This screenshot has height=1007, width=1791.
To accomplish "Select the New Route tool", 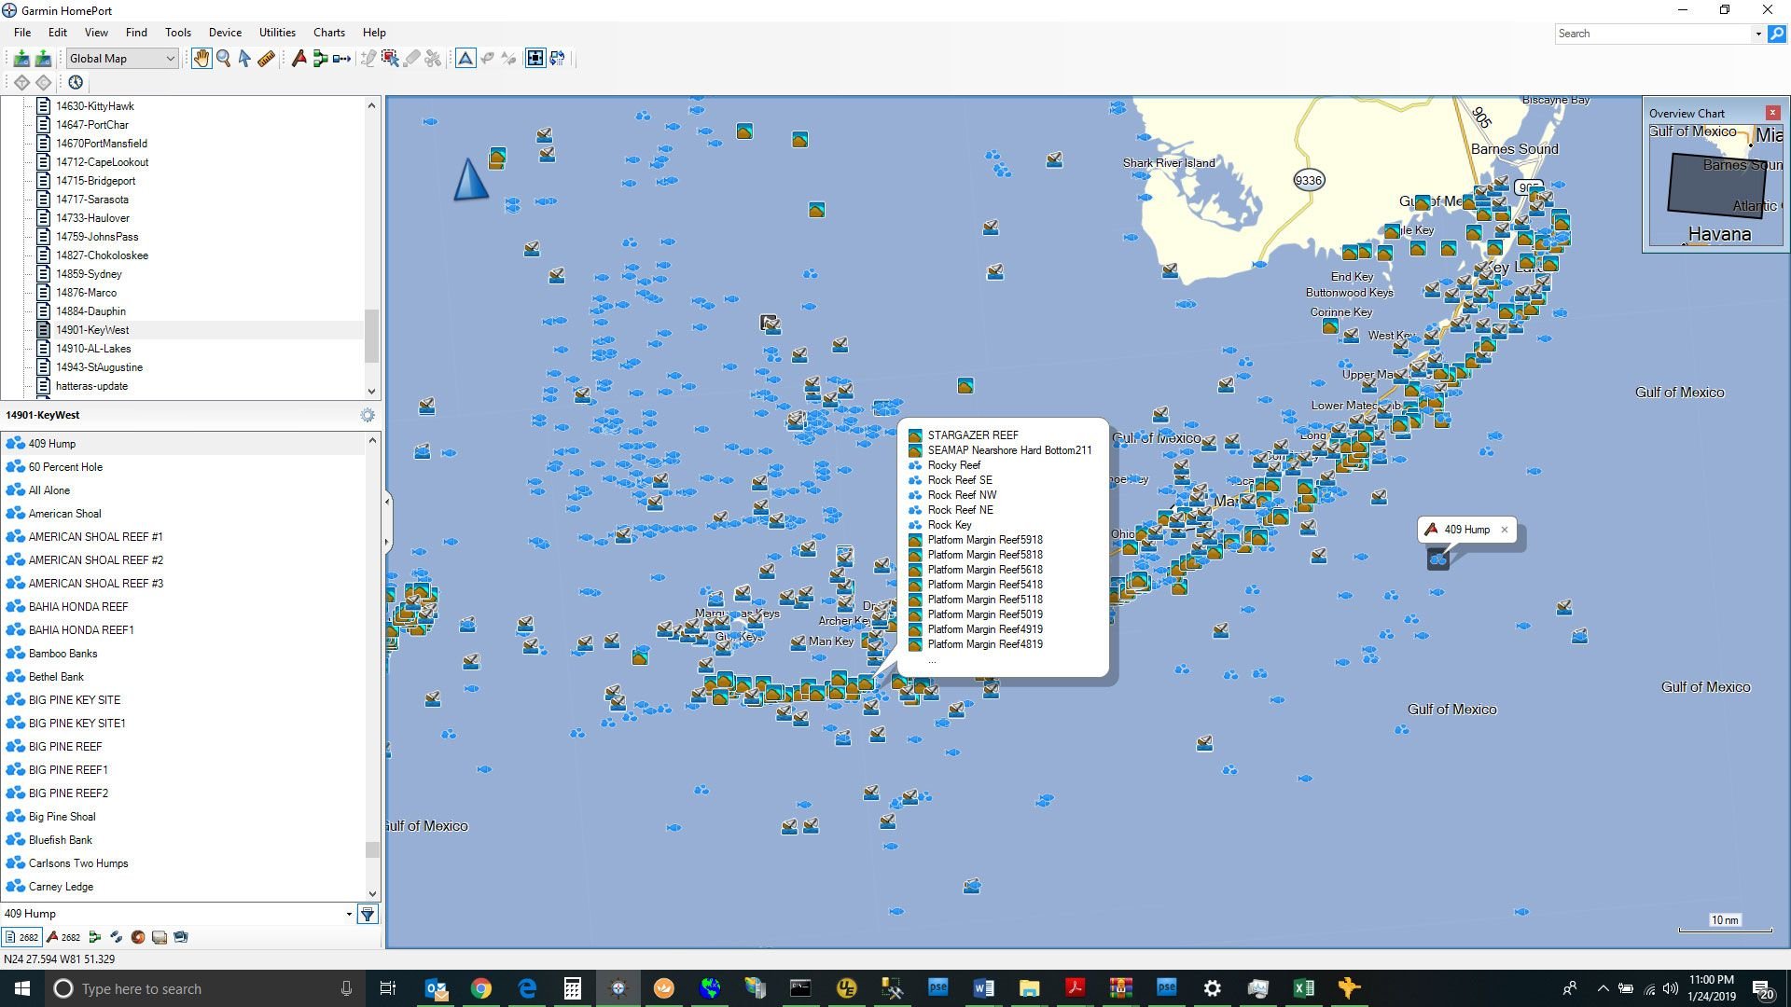I will 320,59.
